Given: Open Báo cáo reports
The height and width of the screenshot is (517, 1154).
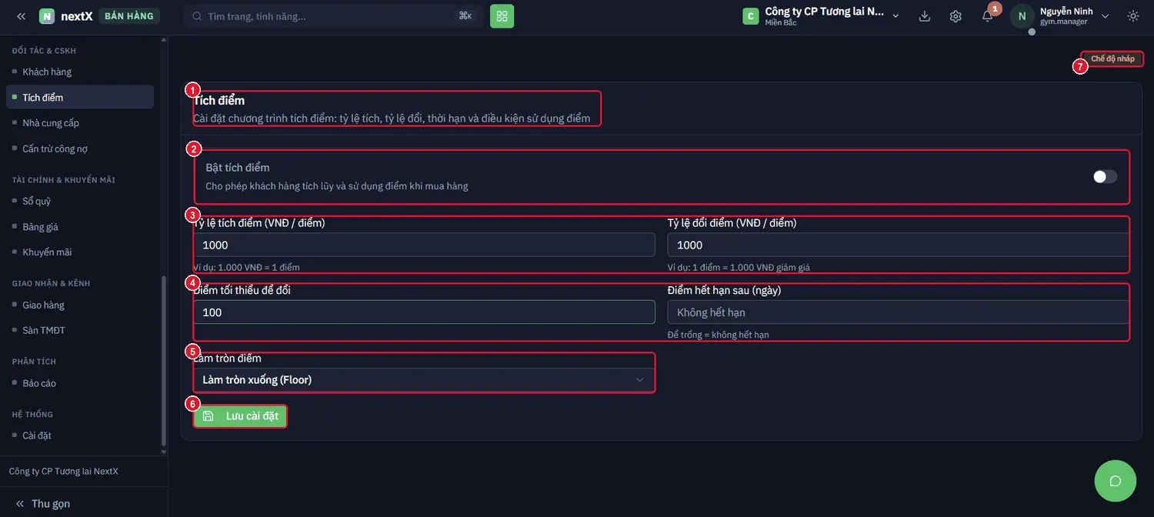Looking at the screenshot, I should coord(80,383).
